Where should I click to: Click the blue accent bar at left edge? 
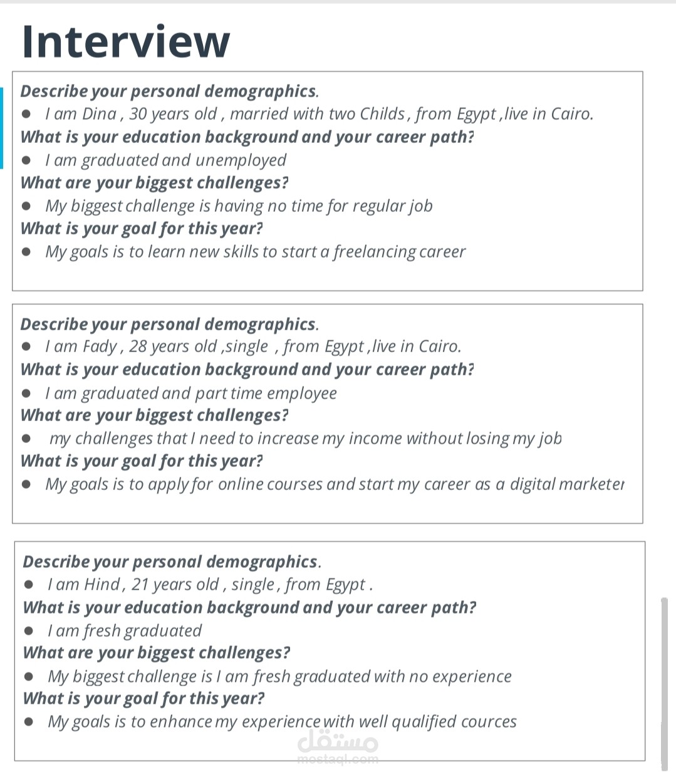pos(1,128)
